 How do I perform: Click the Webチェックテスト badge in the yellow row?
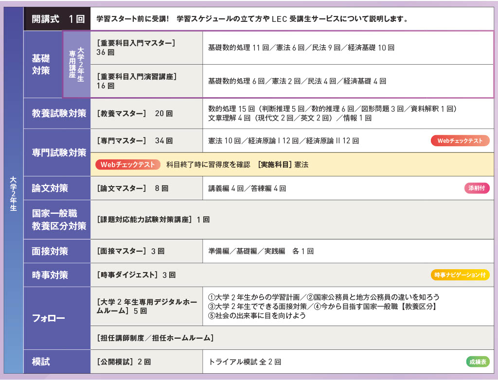click(128, 164)
